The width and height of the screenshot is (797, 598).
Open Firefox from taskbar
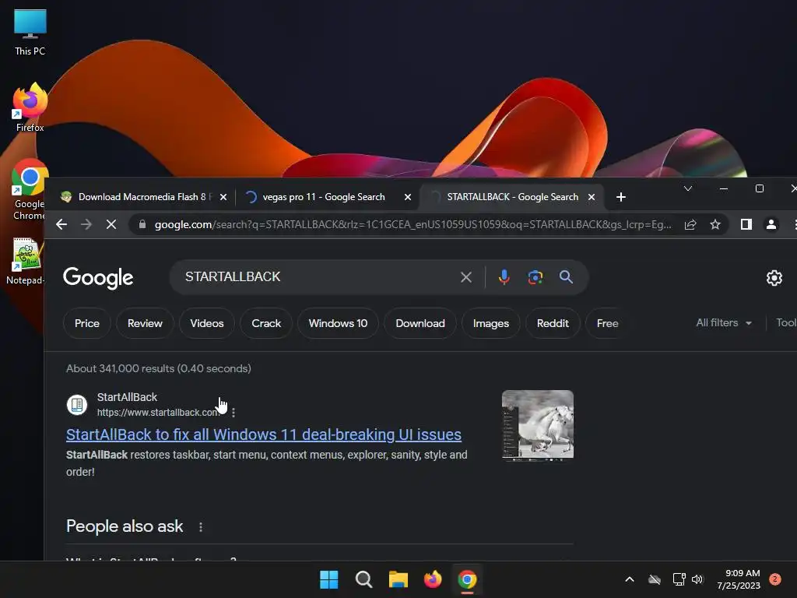pyautogui.click(x=433, y=579)
